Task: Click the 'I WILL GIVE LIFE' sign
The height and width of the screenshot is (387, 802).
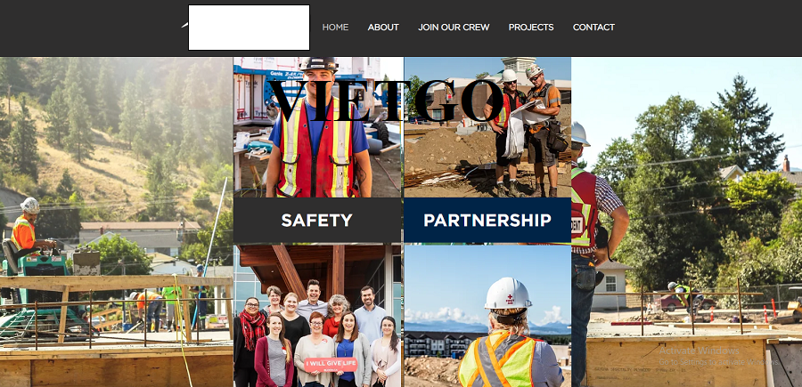Action: click(331, 364)
